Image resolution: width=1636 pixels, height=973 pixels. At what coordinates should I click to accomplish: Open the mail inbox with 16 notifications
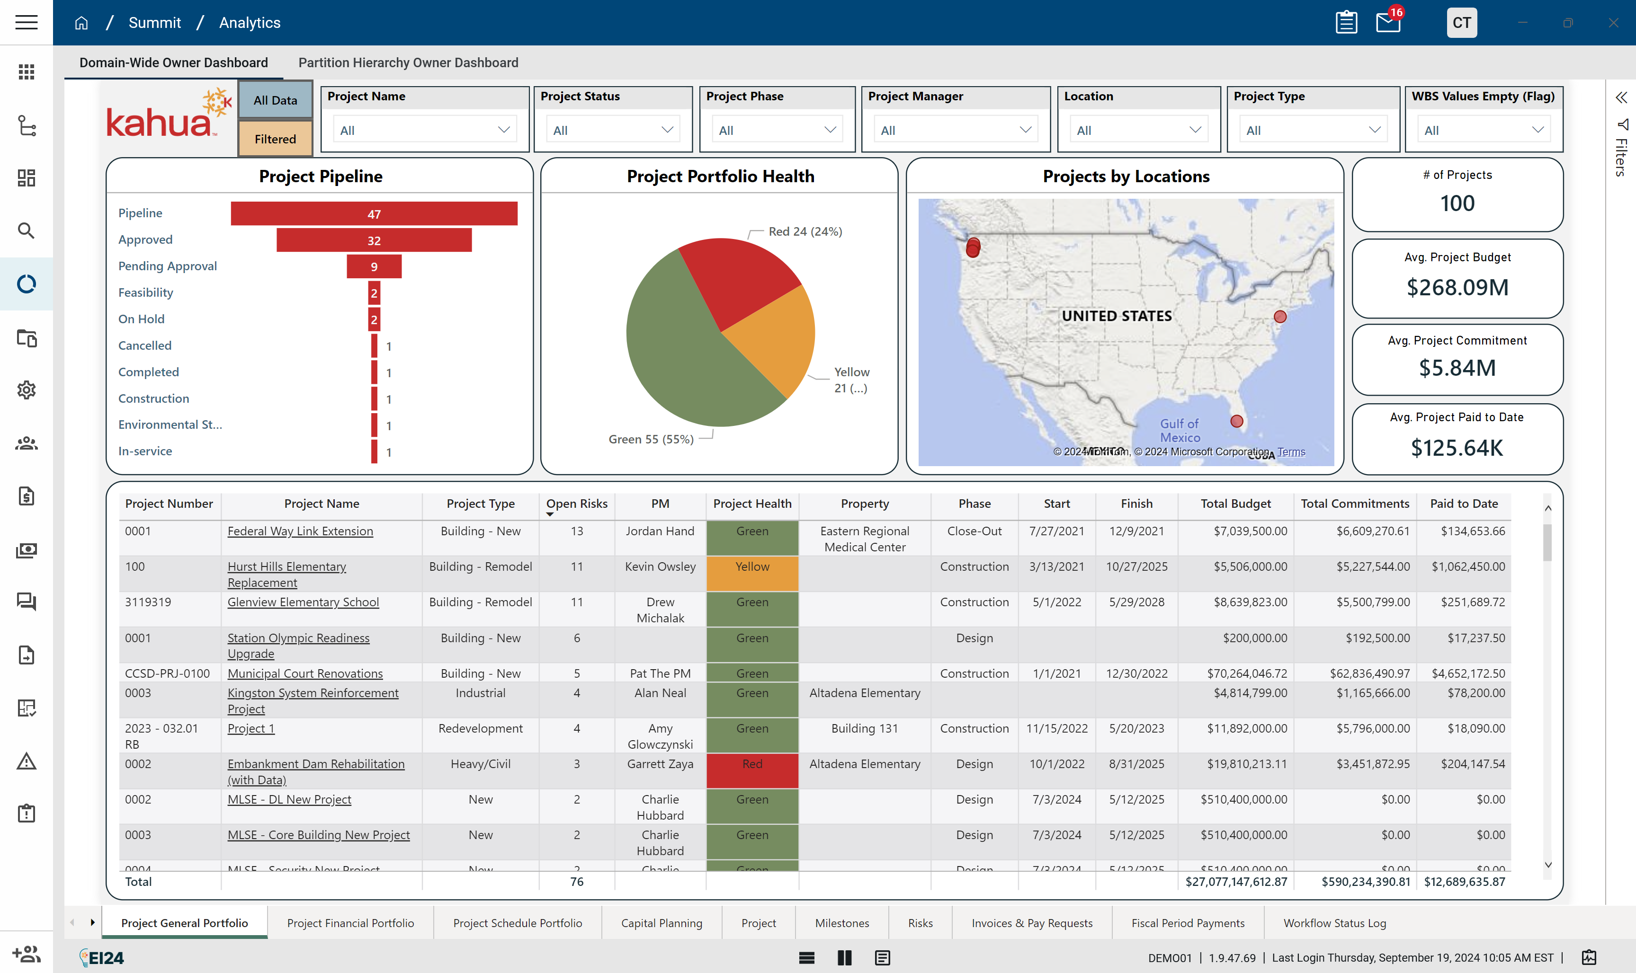(1387, 23)
